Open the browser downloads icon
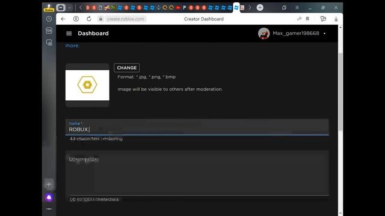The width and height of the screenshot is (385, 216). [336, 19]
